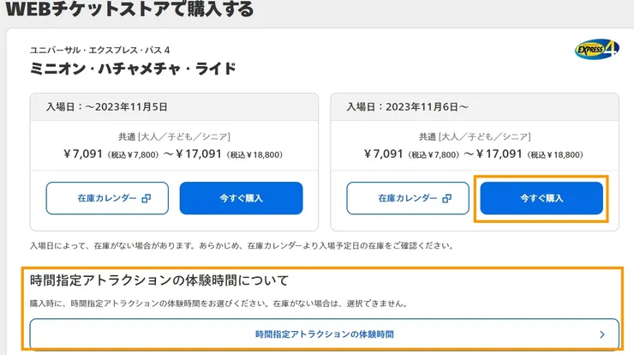Click external-link icon in the ~11月5日 card's 在庫カレンダー button
This screenshot has height=355, width=634.
[147, 198]
